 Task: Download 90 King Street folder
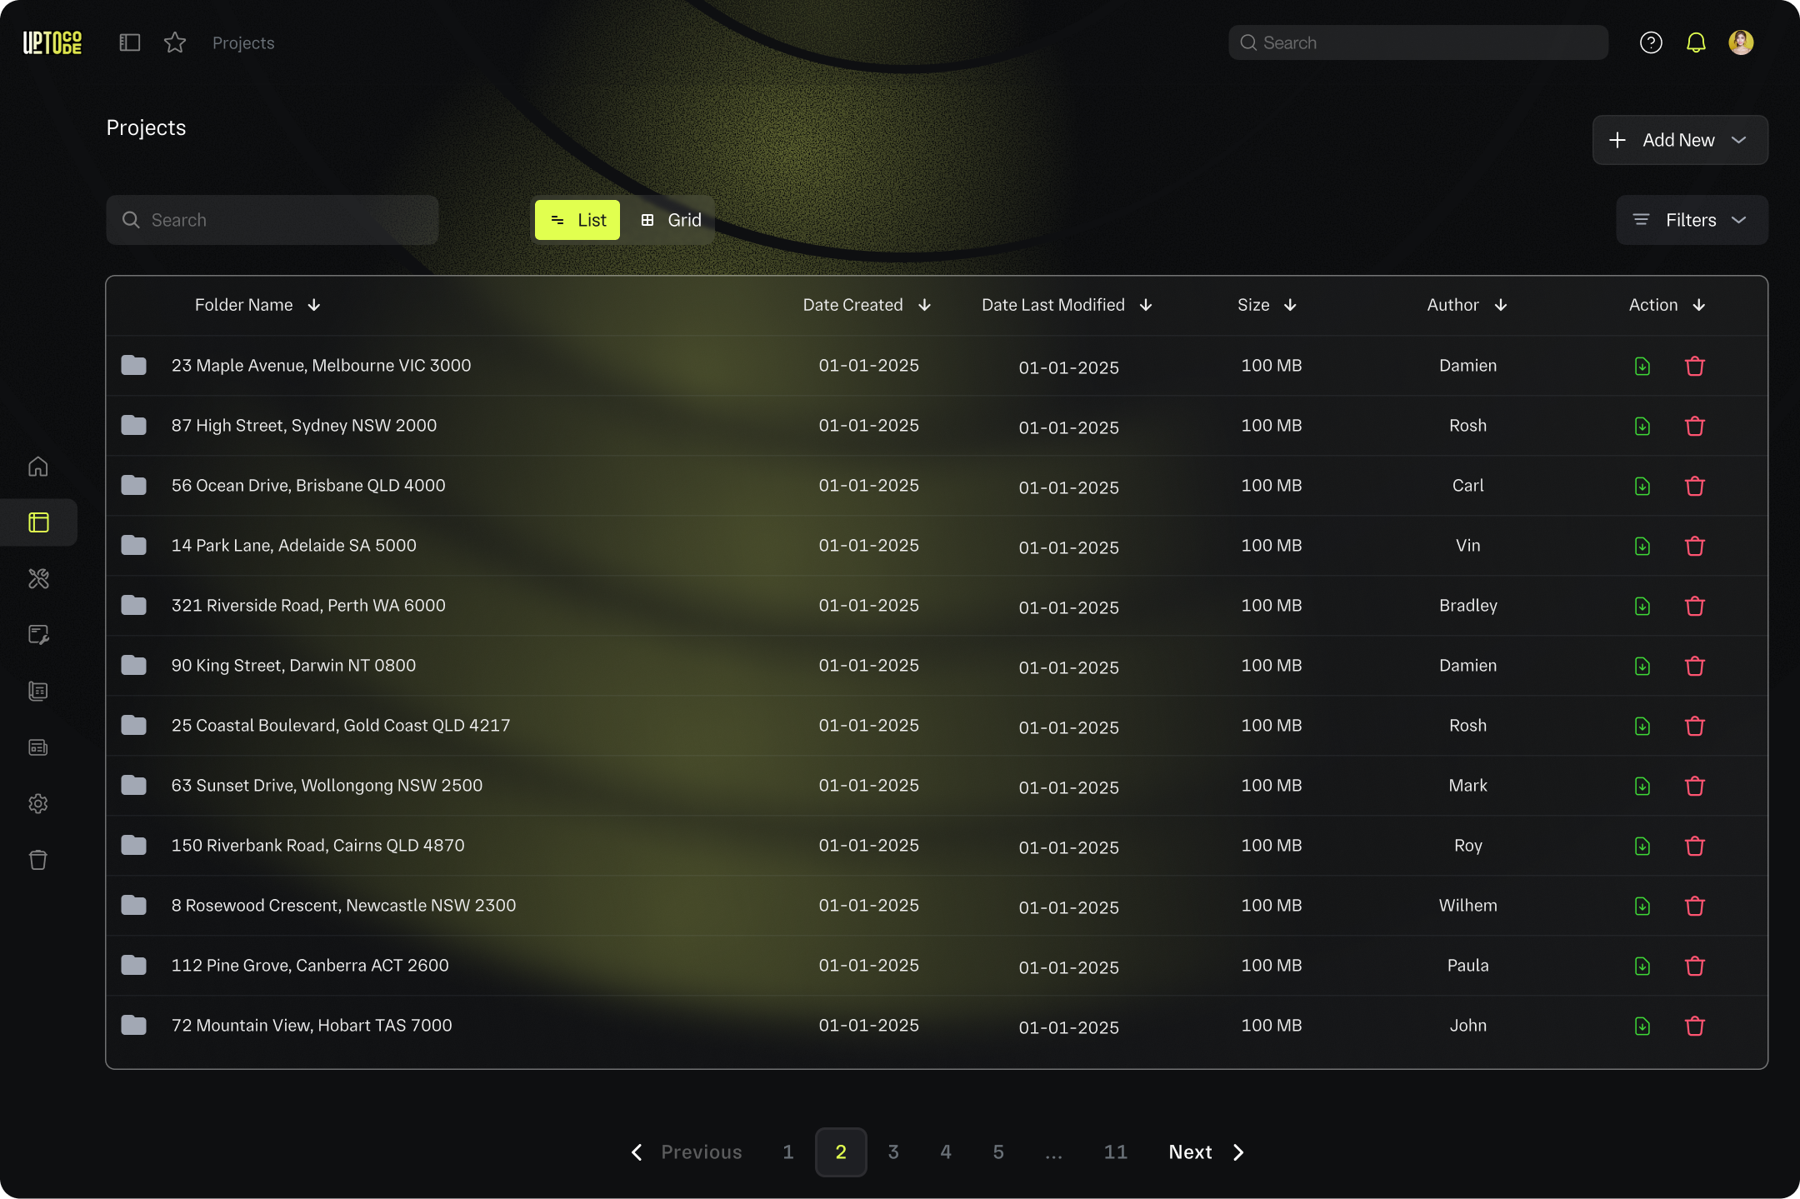click(x=1642, y=666)
